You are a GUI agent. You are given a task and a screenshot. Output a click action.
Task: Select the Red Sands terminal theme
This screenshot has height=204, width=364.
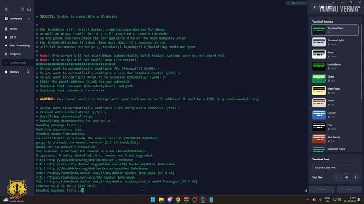pos(335,139)
